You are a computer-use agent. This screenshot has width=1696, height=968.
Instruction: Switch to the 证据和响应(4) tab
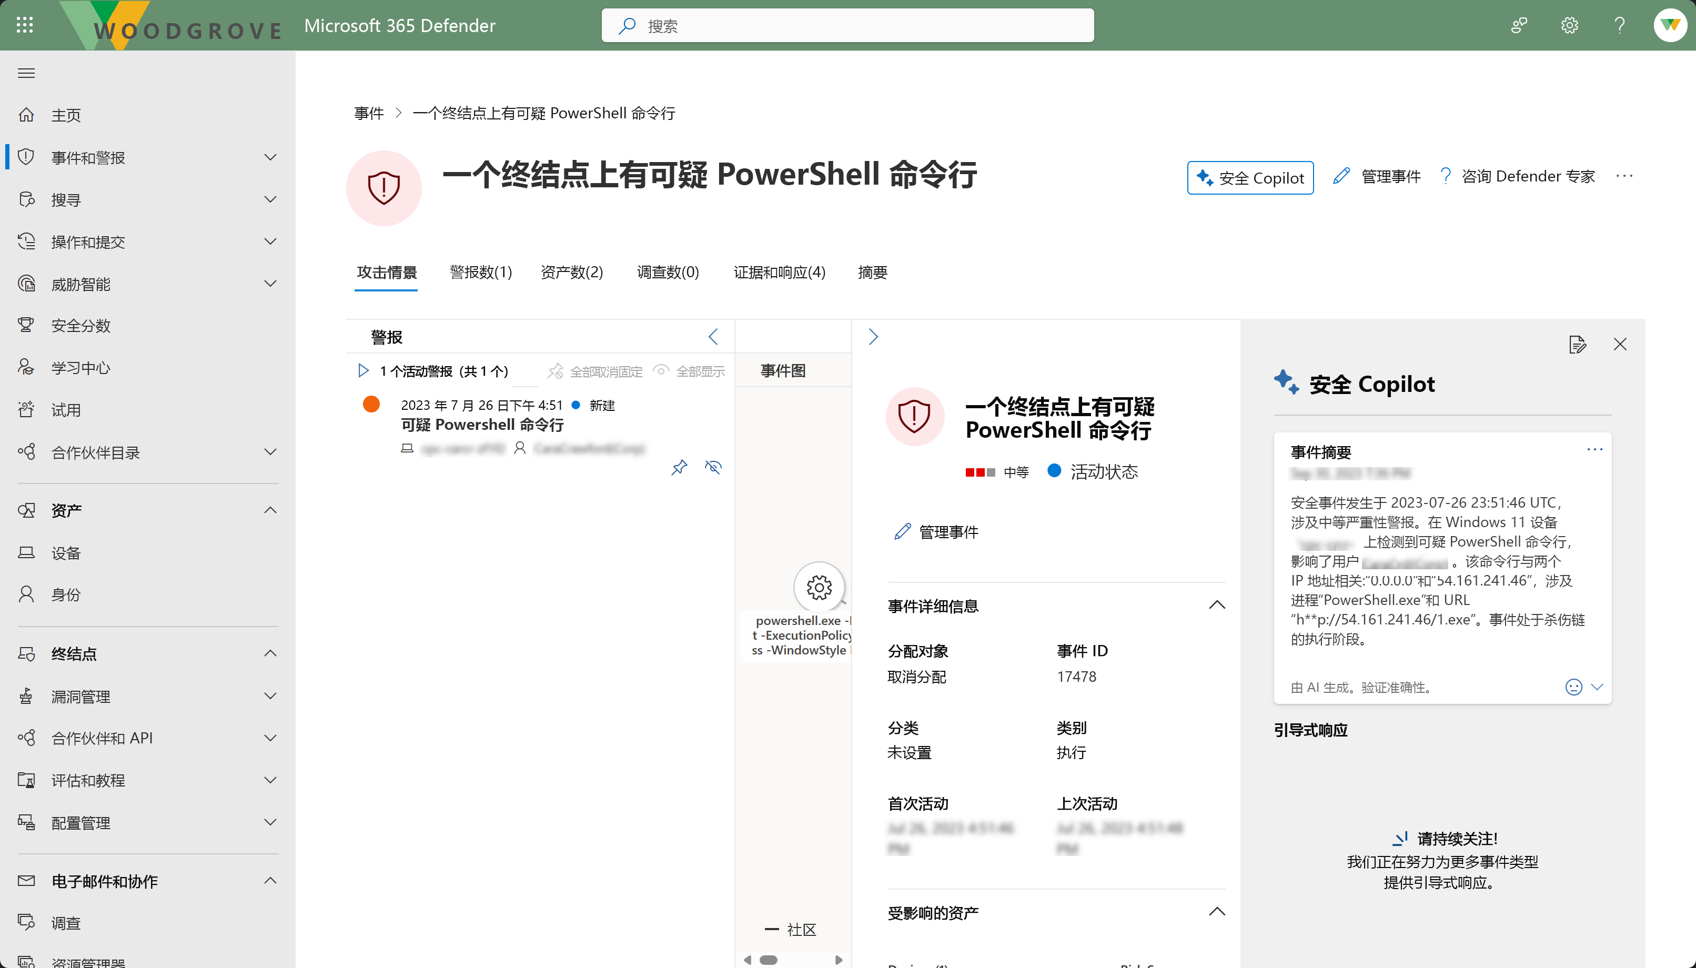click(780, 273)
